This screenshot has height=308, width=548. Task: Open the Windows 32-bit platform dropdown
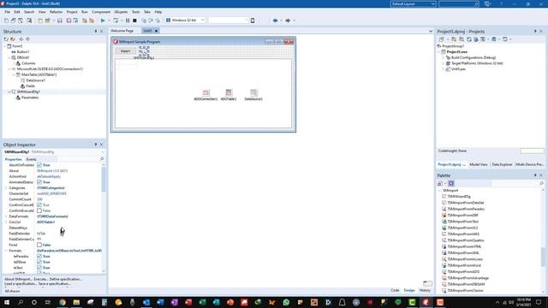[185, 21]
